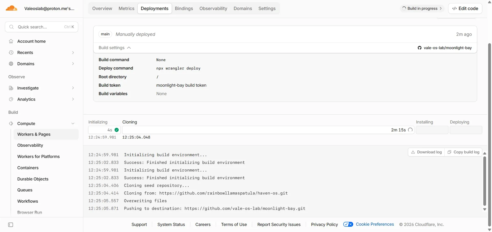Expand the Investigate submenu arrow
Viewport: 492px width, 232px height.
73,88
